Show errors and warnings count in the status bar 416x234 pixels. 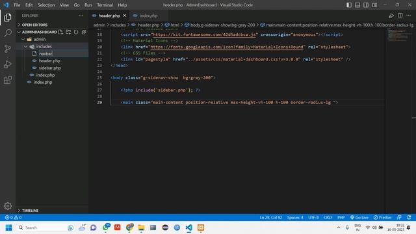(13, 217)
